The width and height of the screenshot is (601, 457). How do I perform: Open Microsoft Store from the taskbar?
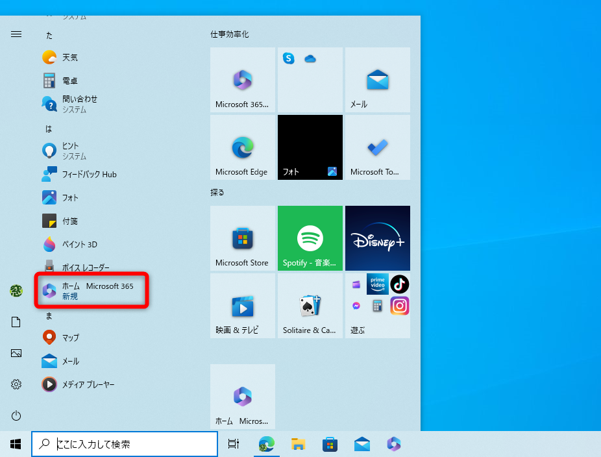coord(330,444)
